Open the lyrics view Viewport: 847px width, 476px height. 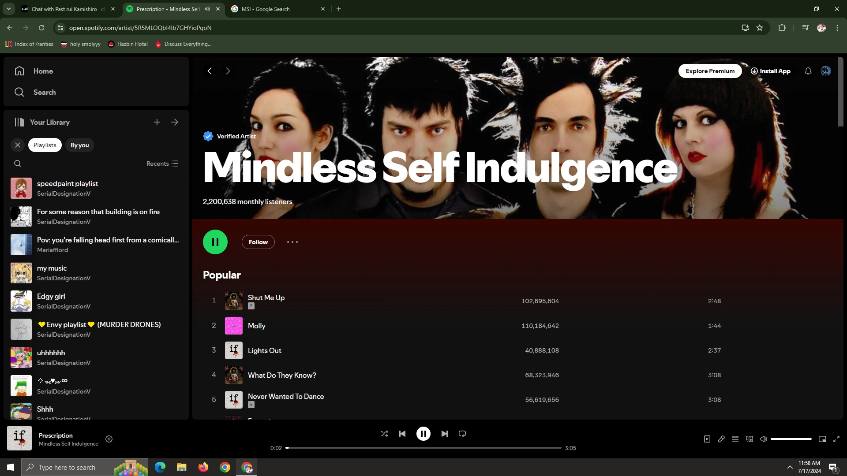tap(721, 439)
